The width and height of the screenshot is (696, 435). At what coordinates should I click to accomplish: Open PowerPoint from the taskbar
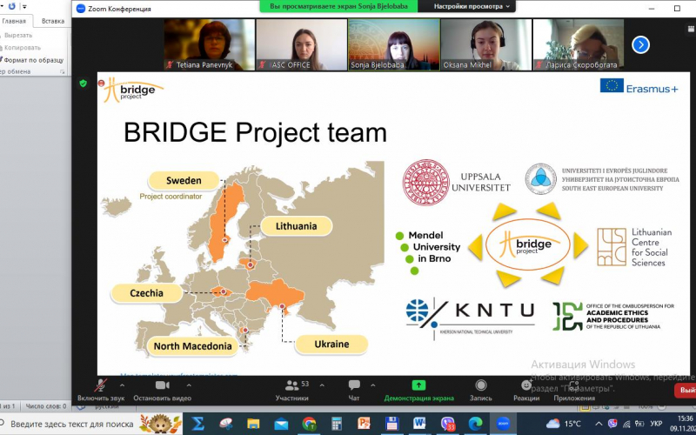tap(364, 424)
